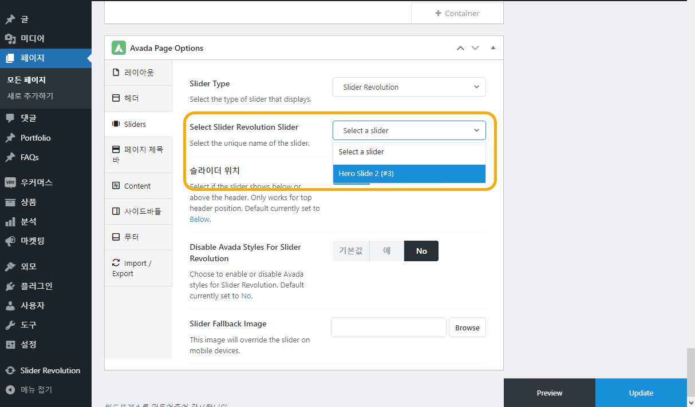
Task: Open the 헤더 options tab
Action: 139,98
